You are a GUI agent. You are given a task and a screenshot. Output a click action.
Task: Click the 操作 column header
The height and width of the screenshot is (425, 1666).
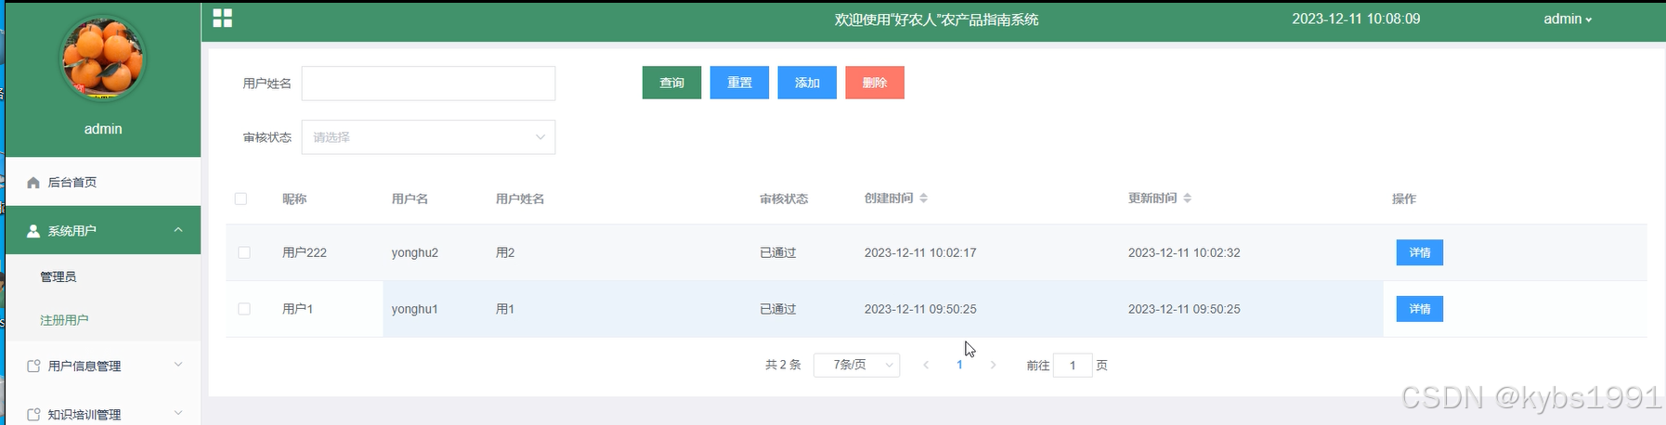(1404, 199)
